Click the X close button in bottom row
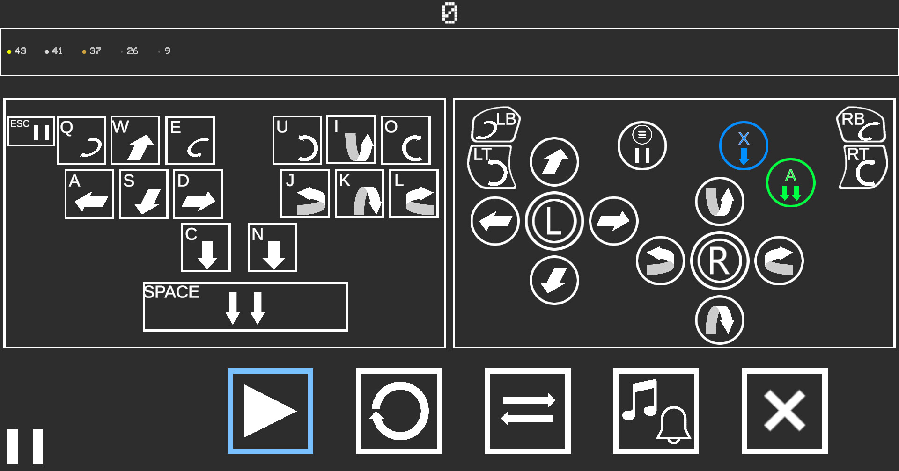Screen dimensions: 899x471 coord(785,411)
